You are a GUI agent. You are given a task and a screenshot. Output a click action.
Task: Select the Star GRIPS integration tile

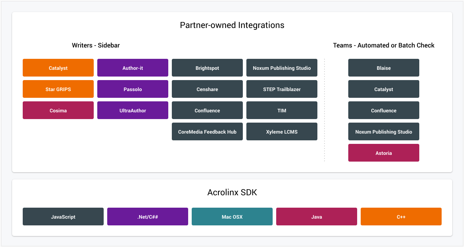click(58, 89)
